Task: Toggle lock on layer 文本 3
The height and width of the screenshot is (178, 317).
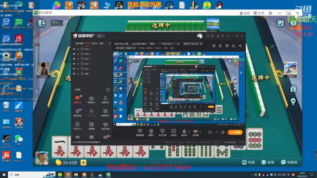Action: [78, 54]
